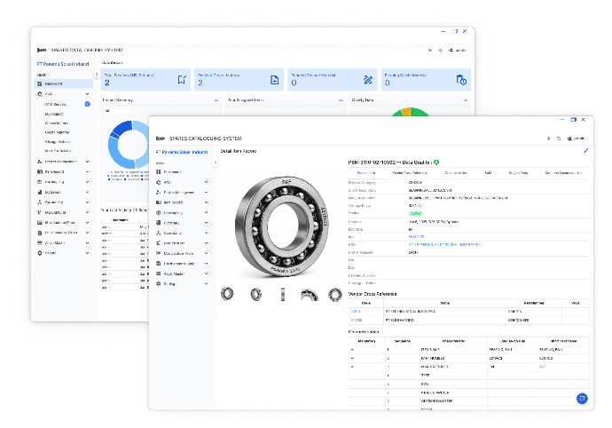Viewport: 612px width, 428px height.
Task: Minimize the Project Summary panel
Action: tap(216, 100)
